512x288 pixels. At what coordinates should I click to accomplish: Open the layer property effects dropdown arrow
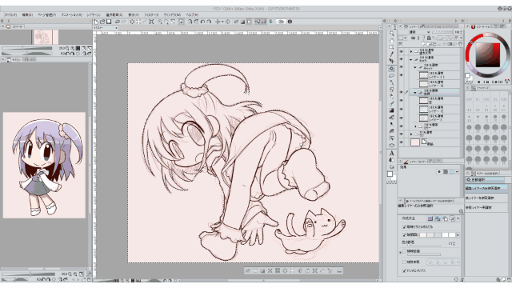(457, 171)
